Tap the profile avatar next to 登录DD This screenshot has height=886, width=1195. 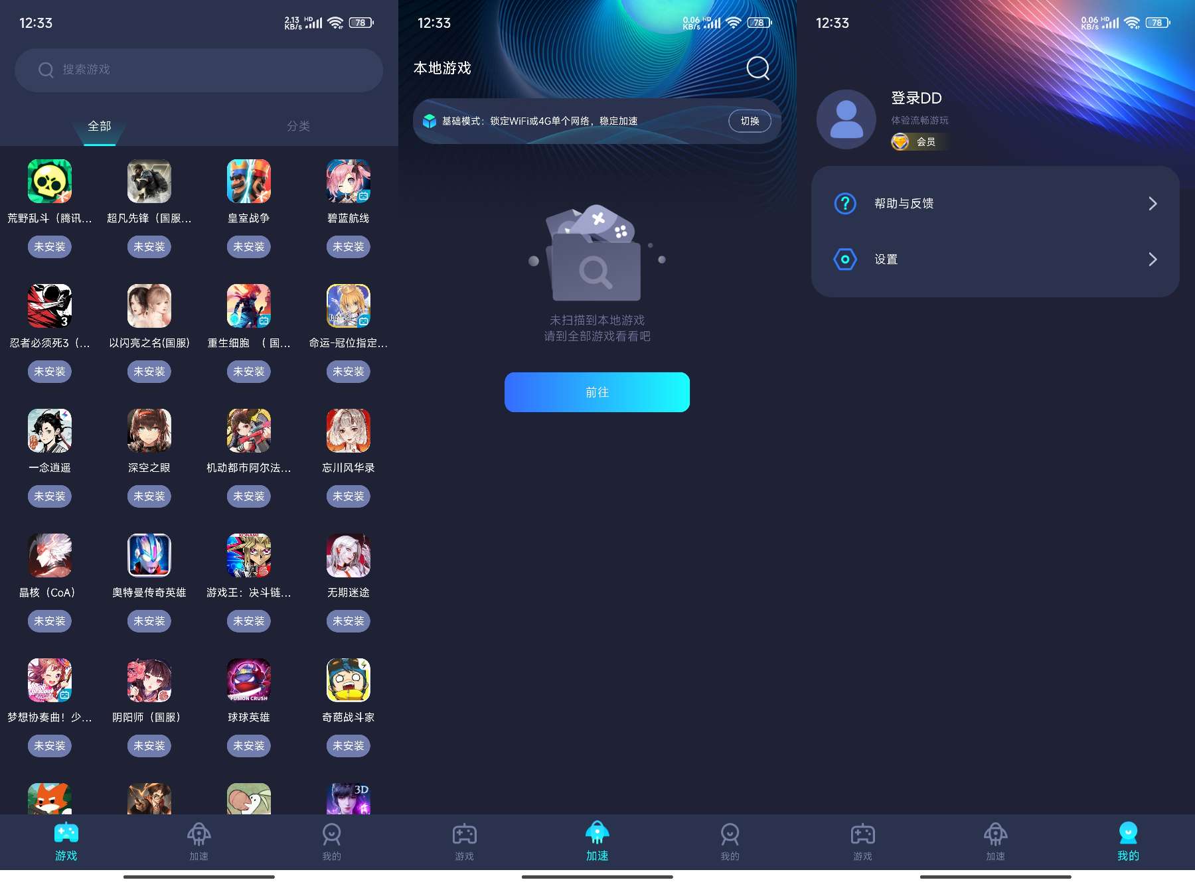(846, 119)
